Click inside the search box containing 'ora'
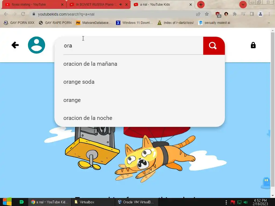 (133, 46)
